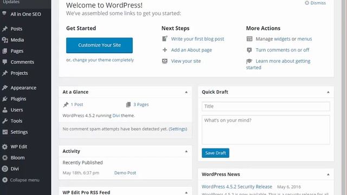The image size is (347, 195).
Task: Click the Save Draft button
Action: [x=215, y=153]
